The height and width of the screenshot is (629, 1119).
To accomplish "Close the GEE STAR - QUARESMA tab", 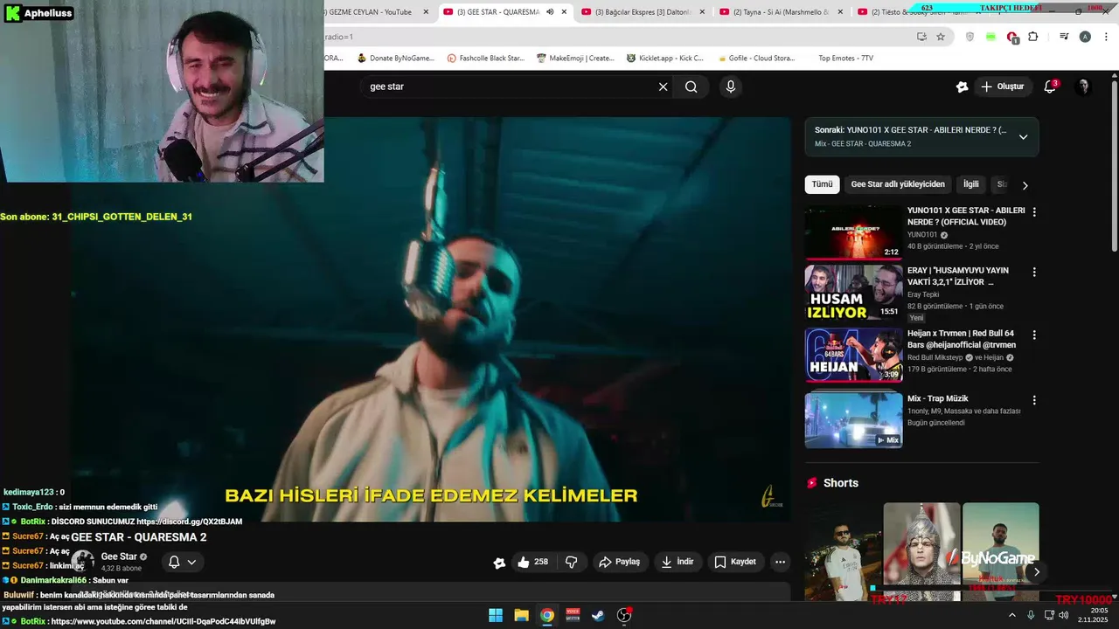I will [x=564, y=11].
